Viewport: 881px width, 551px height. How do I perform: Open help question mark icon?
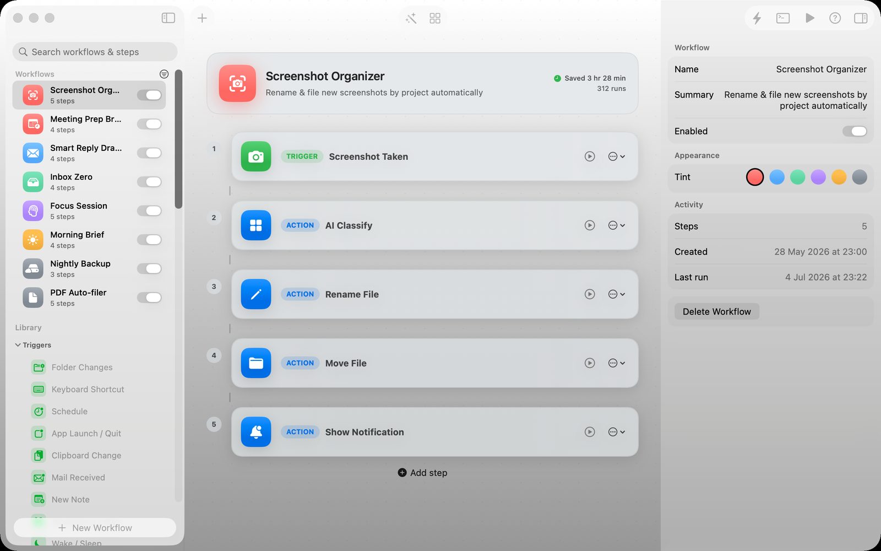[835, 18]
